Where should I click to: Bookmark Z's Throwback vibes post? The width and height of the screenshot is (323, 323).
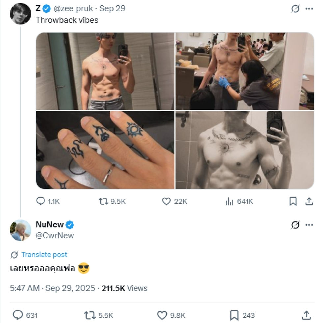[293, 201]
